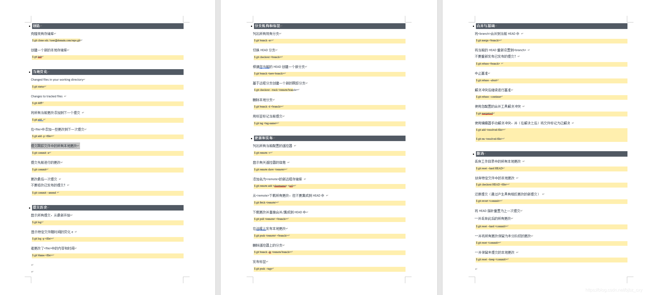Select the "当地变化" section heading
This screenshot has width=645, height=295.
click(40, 72)
